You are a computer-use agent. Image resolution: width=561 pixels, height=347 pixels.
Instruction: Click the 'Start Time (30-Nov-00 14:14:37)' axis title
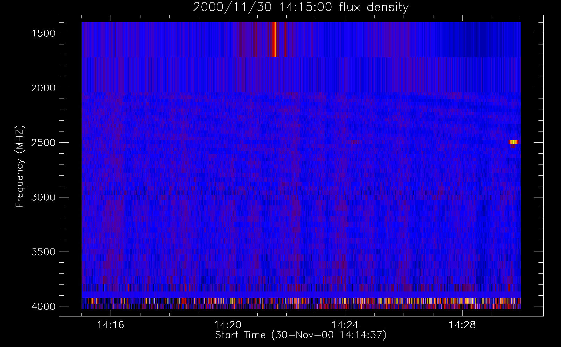point(301,335)
